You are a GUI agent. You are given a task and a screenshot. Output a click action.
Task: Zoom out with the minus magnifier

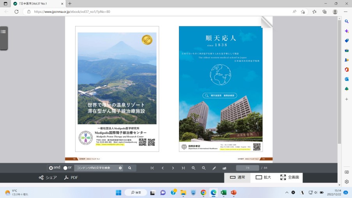tap(203, 168)
